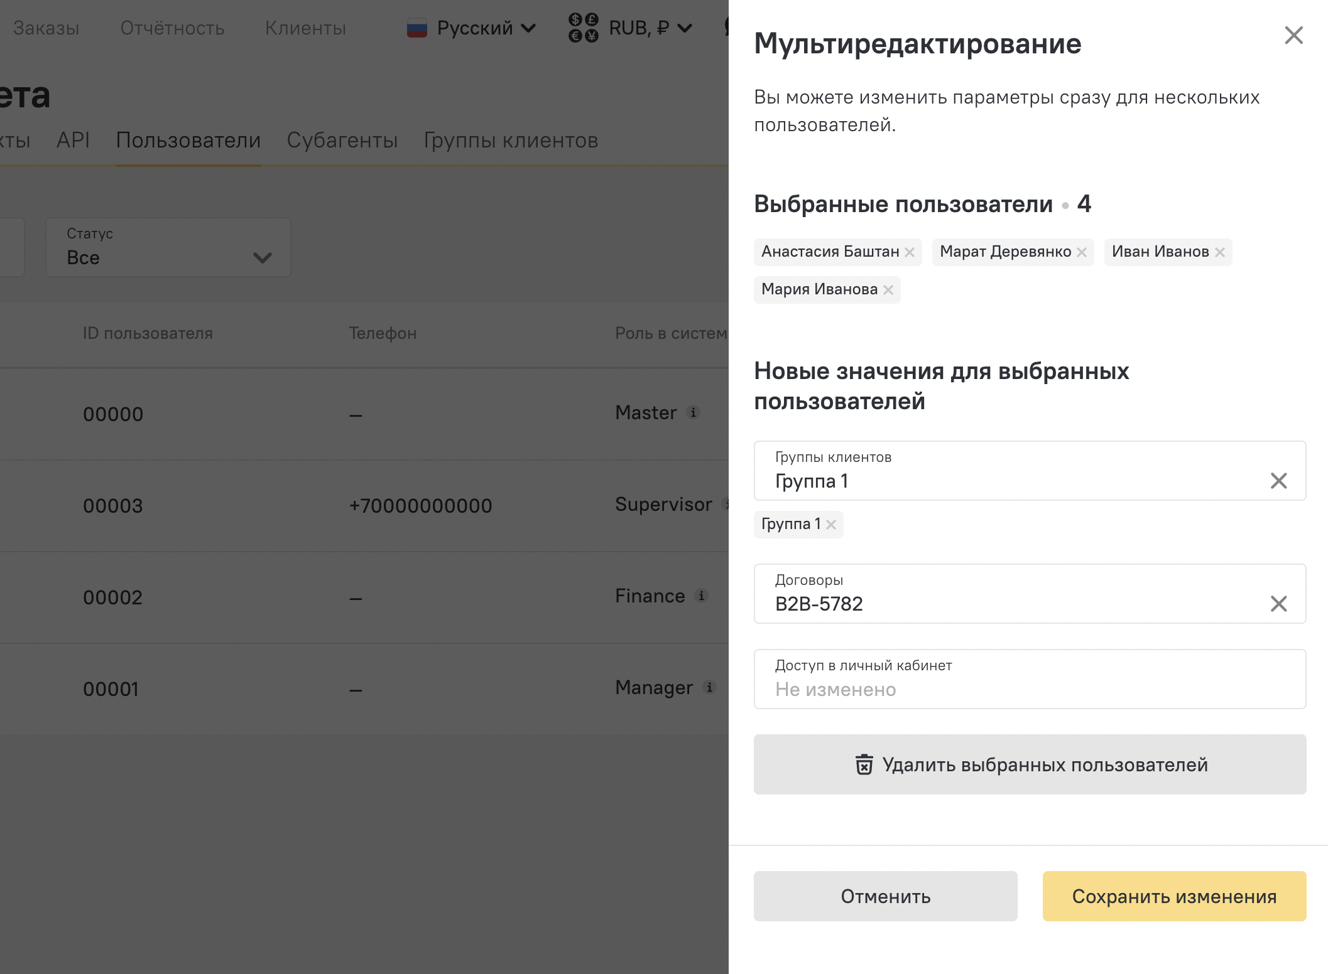Remove Марат Деревянко chip

pyautogui.click(x=1081, y=252)
